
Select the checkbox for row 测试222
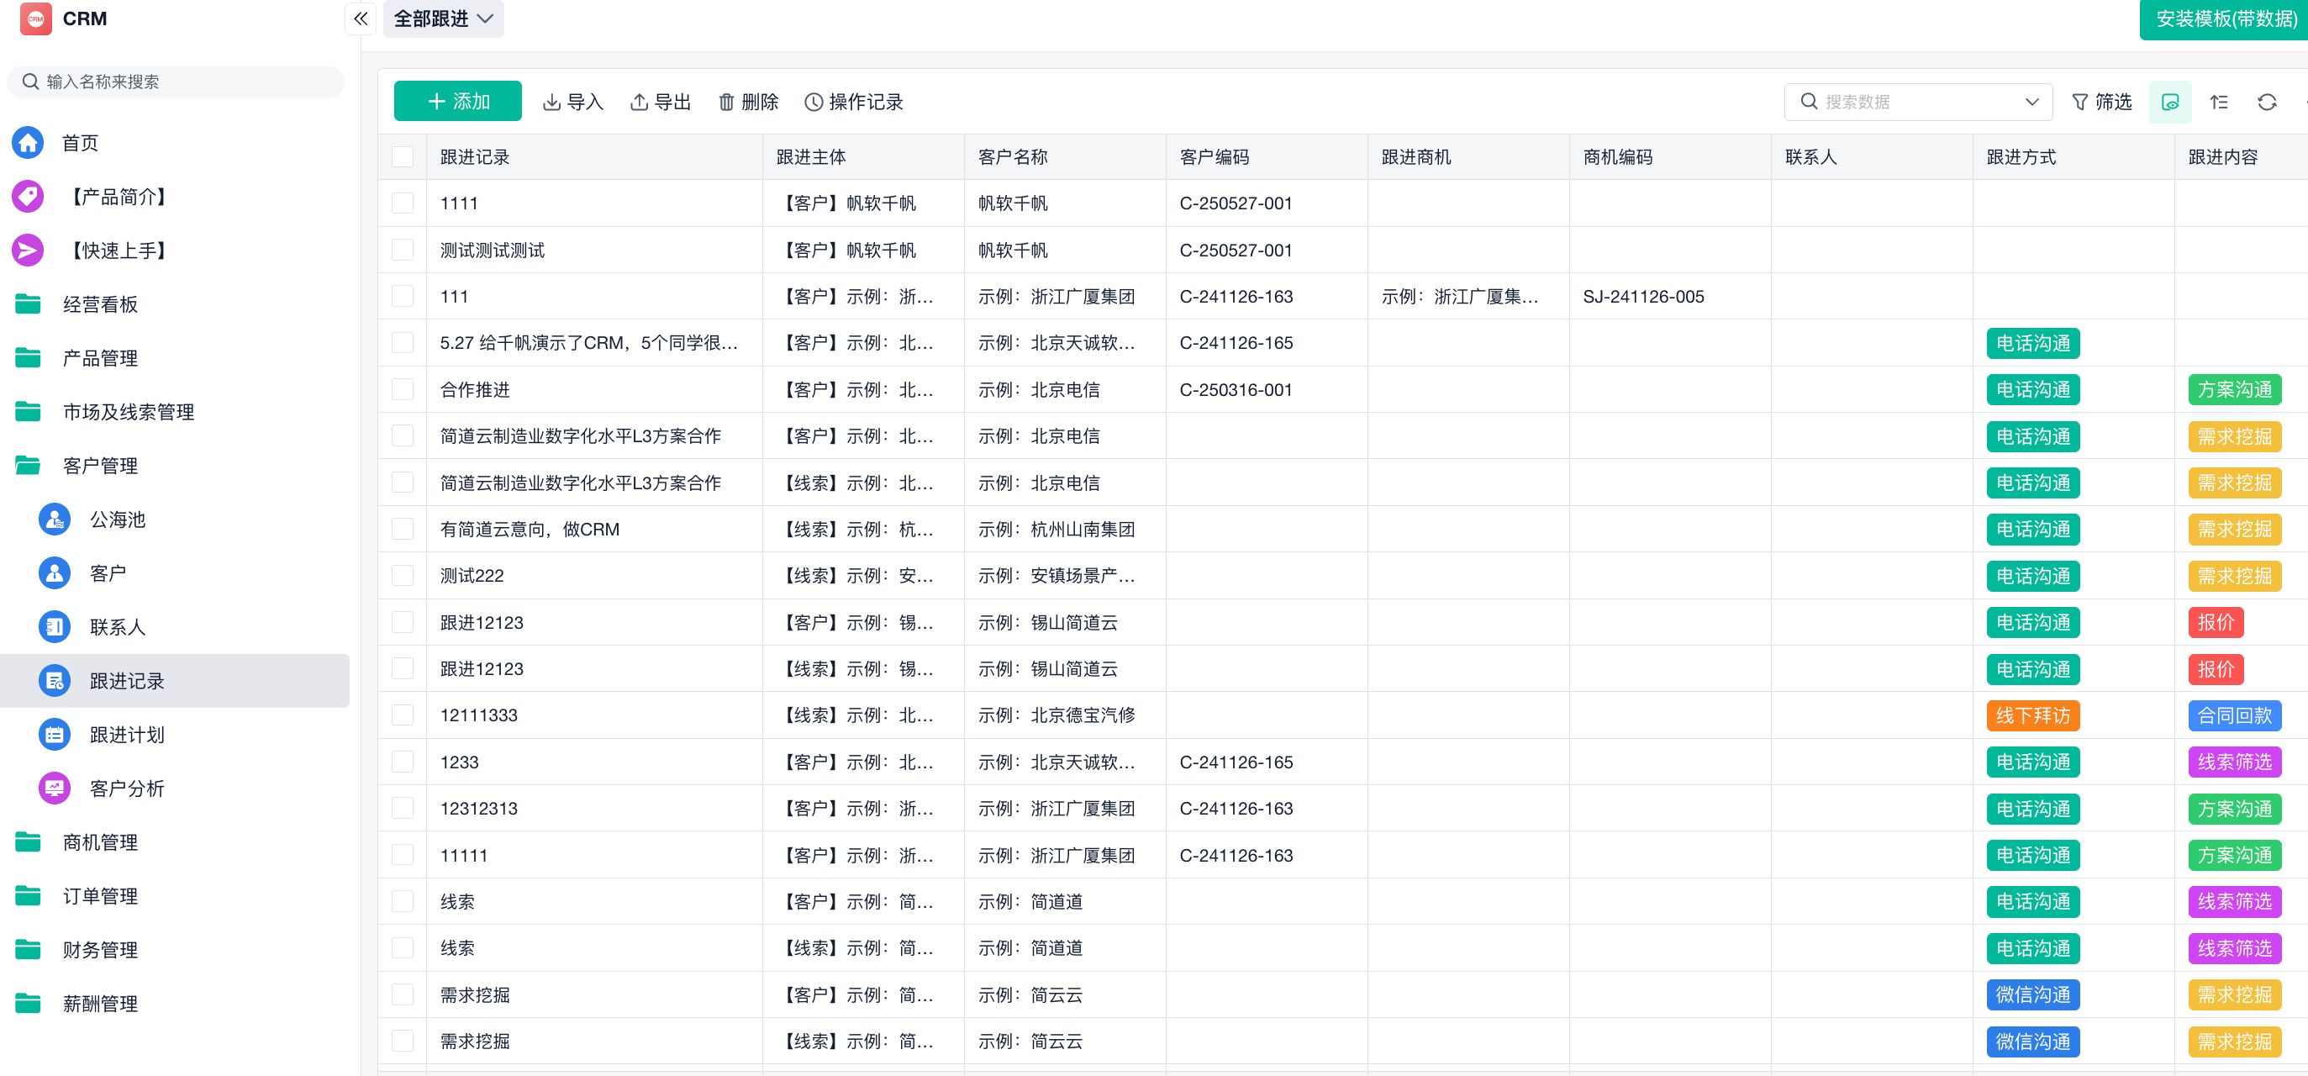[403, 576]
